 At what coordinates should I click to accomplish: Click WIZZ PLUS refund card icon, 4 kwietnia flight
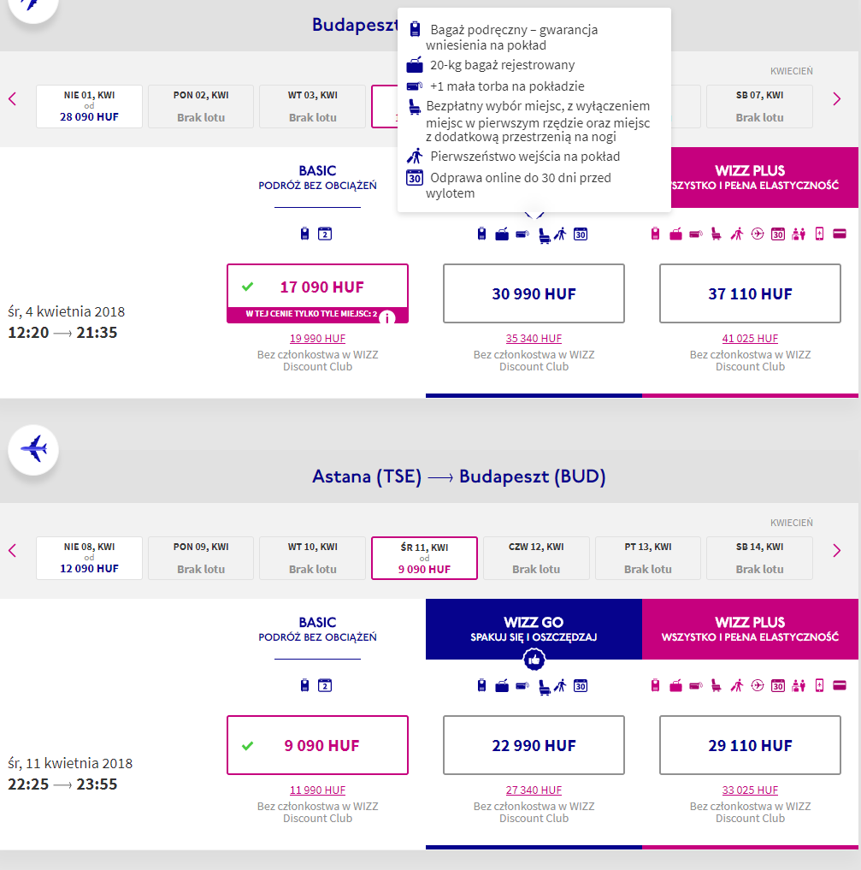pos(840,234)
